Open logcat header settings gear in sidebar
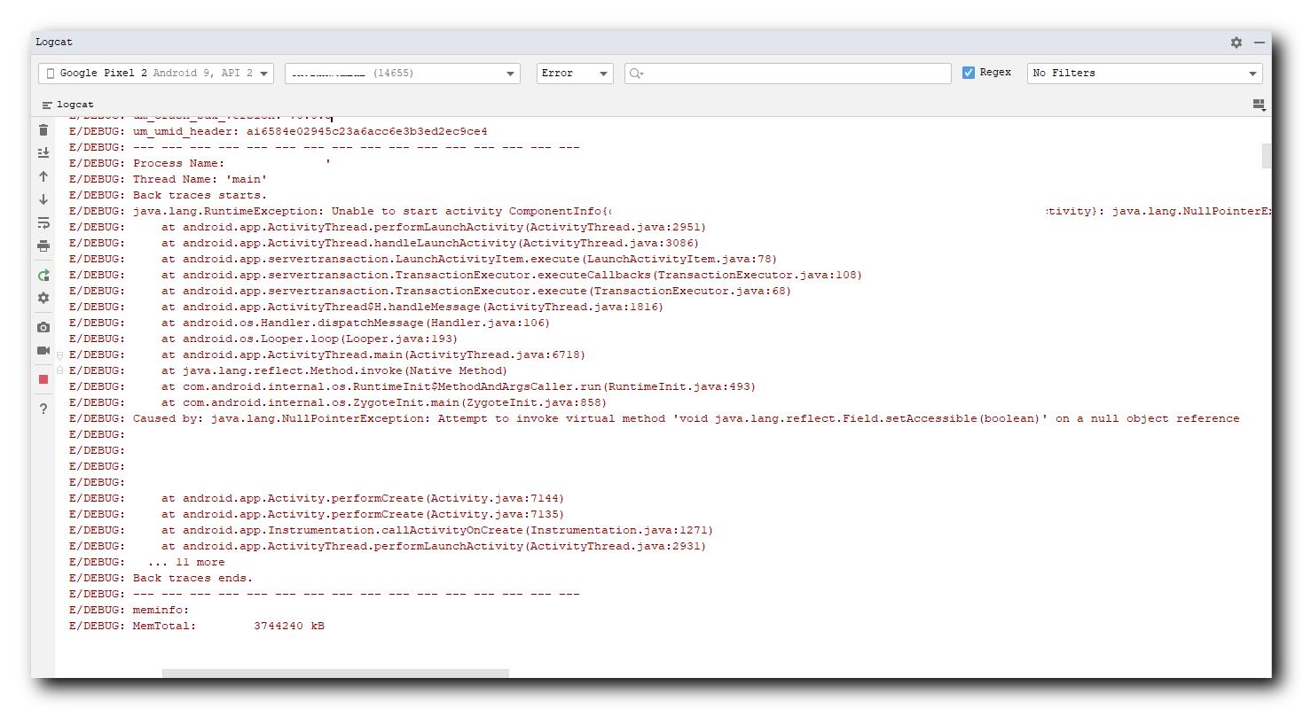 43,298
